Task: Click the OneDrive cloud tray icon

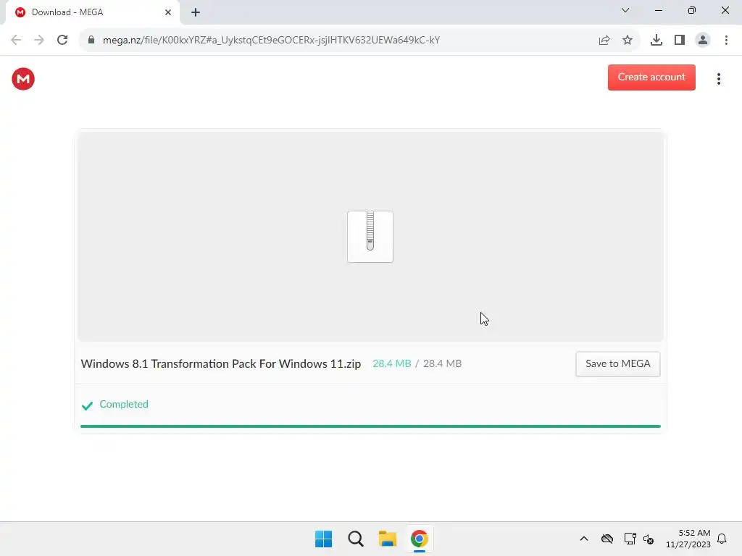Action: [x=607, y=539]
